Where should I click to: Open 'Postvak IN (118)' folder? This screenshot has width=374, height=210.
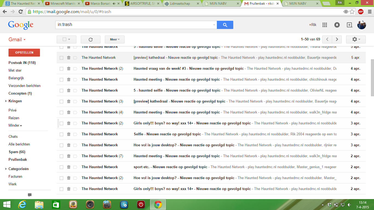(x=22, y=63)
